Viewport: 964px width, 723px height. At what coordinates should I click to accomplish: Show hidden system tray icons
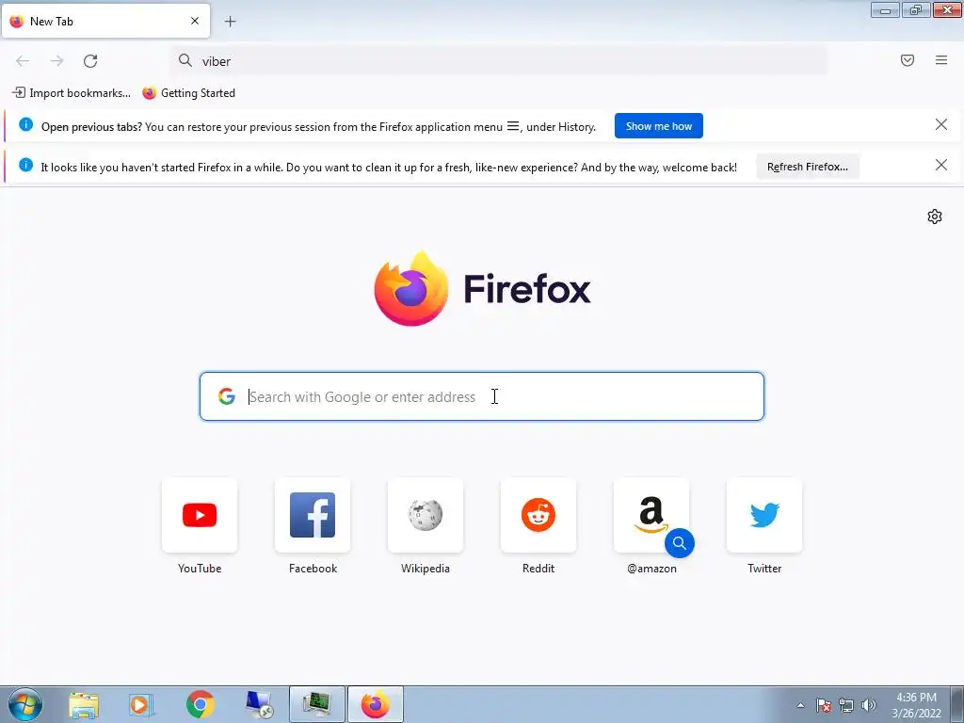(800, 705)
